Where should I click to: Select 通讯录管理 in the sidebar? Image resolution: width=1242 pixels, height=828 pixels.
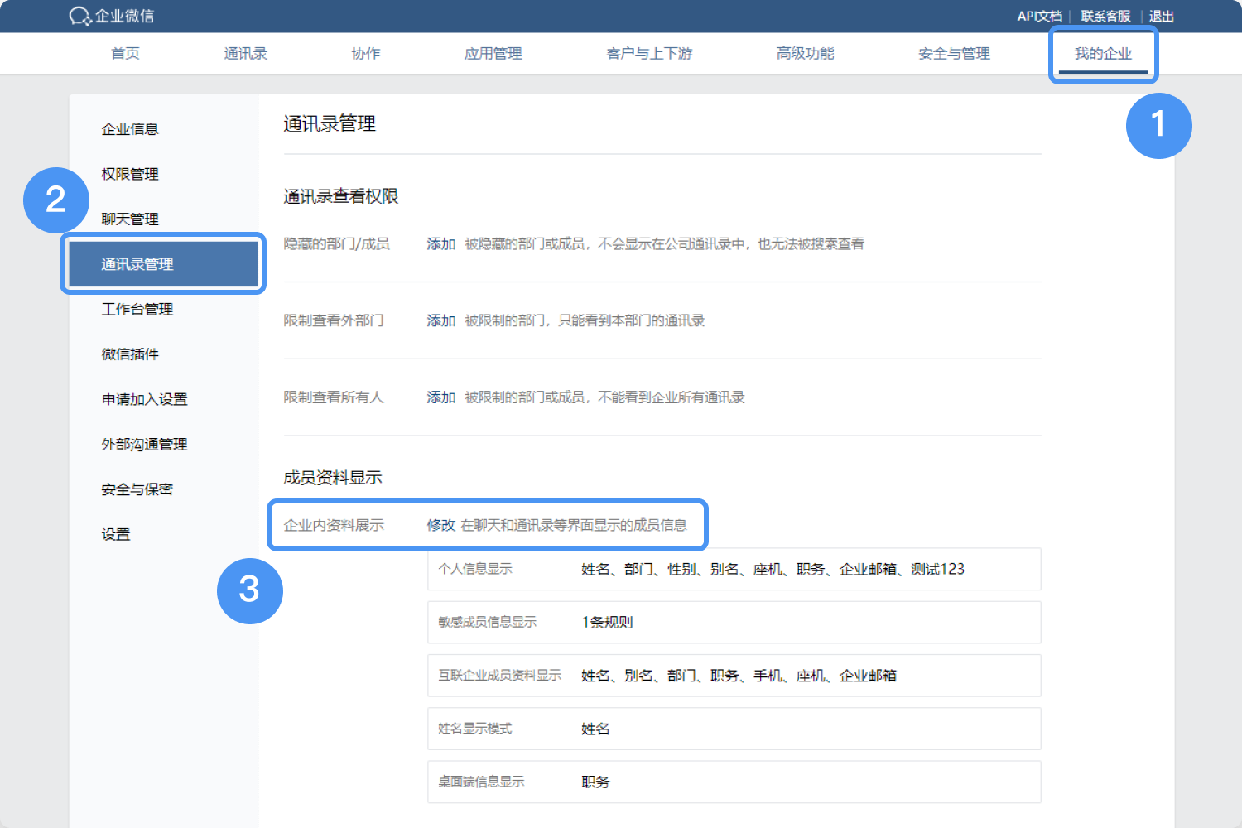pos(163,264)
